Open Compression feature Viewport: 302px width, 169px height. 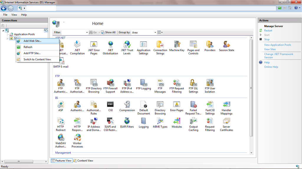coord(127,106)
